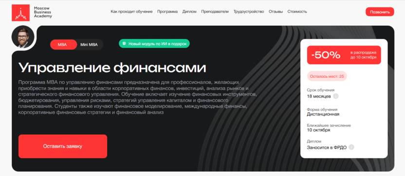Click the info icon next to 18 месяцев
Image resolution: width=405 pixels, height=176 pixels.
pos(336,96)
